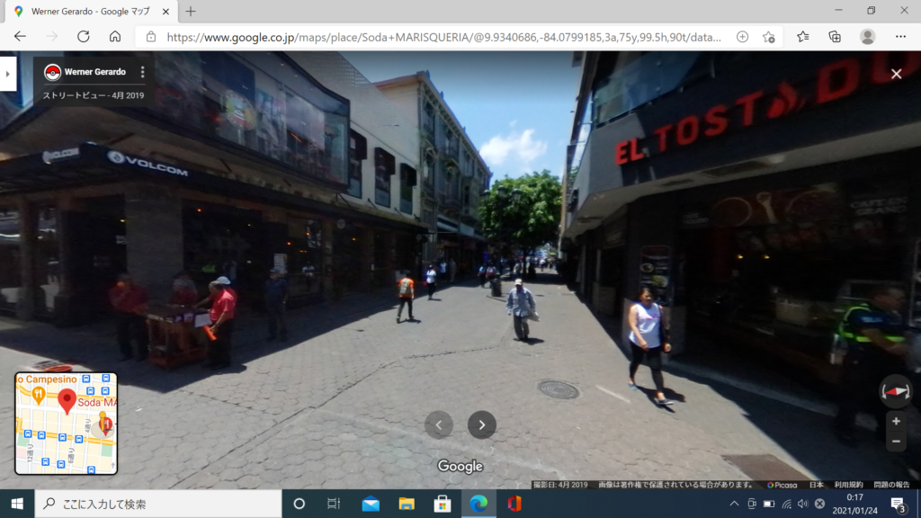Show hidden system tray icons

[734, 504]
